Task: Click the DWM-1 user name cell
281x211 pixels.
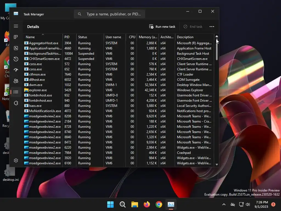Action: point(111,85)
